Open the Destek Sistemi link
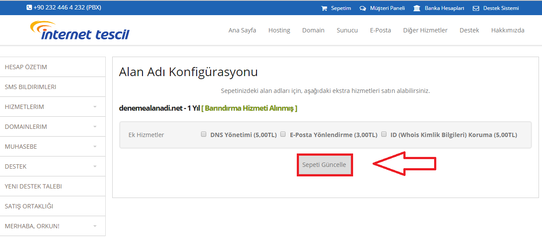The image size is (542, 246). [x=501, y=8]
